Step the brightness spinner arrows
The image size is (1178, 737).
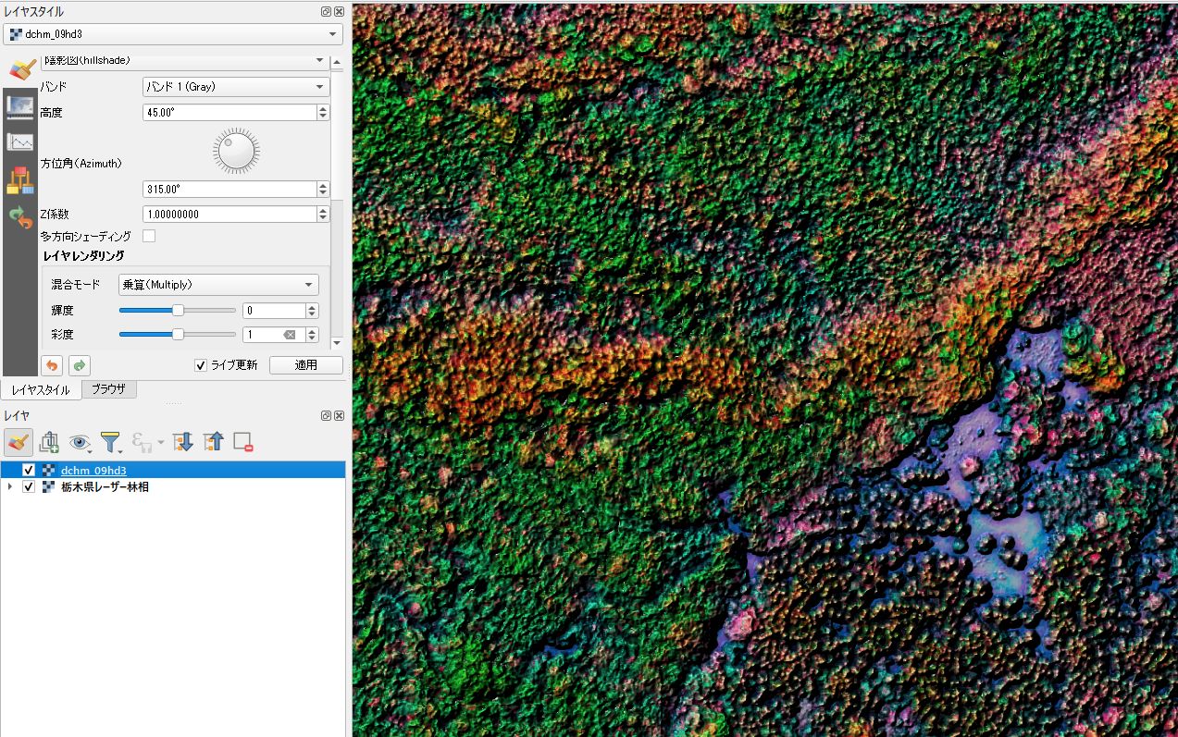[312, 311]
